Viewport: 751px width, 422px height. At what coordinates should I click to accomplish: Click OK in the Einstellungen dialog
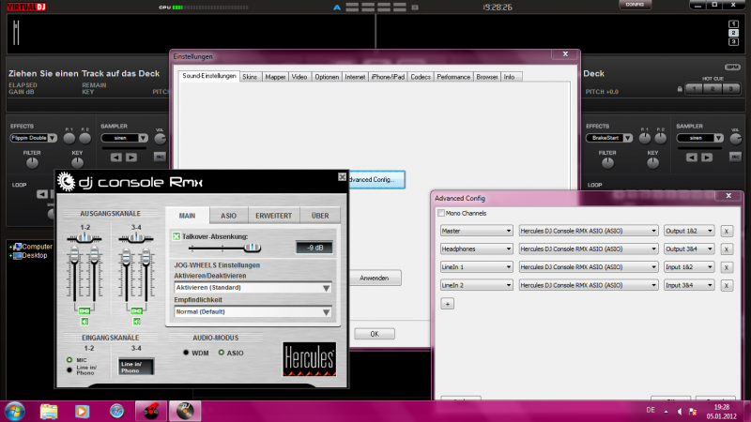(x=375, y=334)
